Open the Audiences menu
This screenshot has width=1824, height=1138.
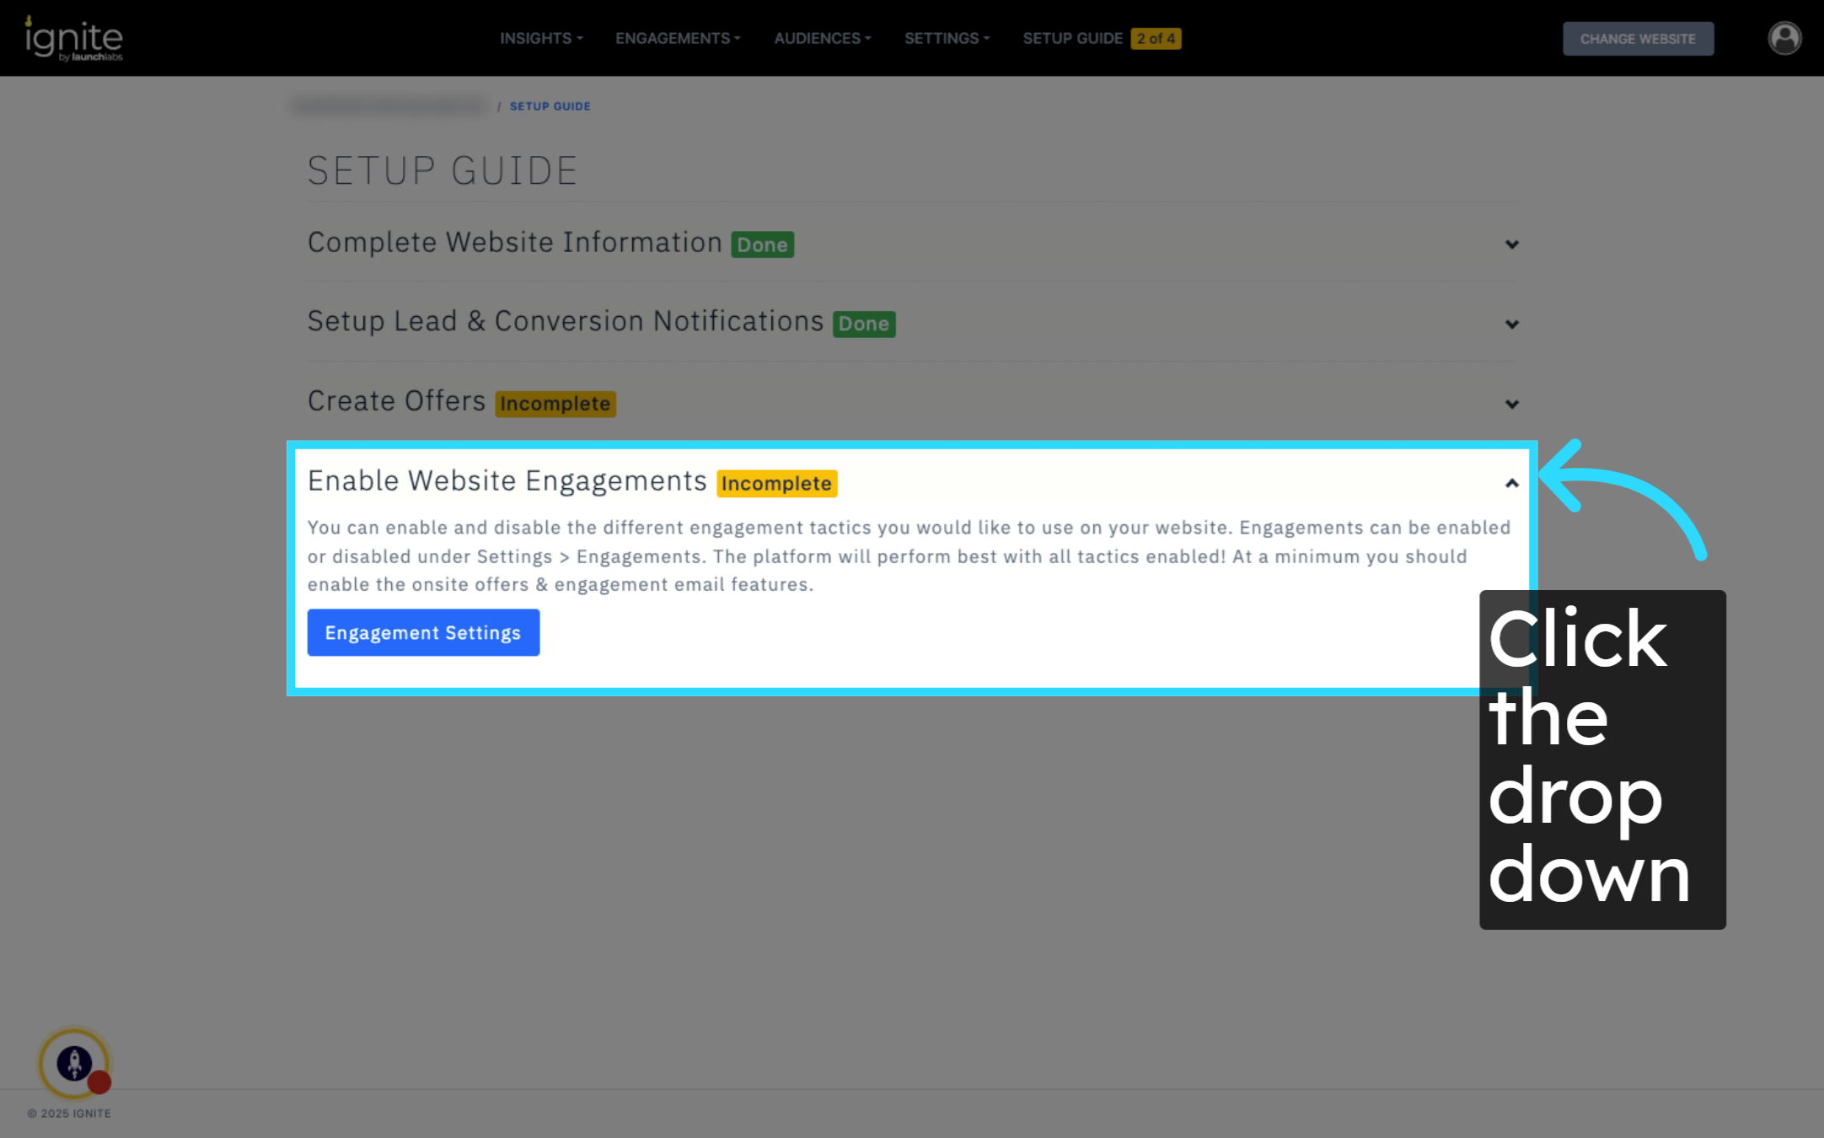tap(822, 39)
